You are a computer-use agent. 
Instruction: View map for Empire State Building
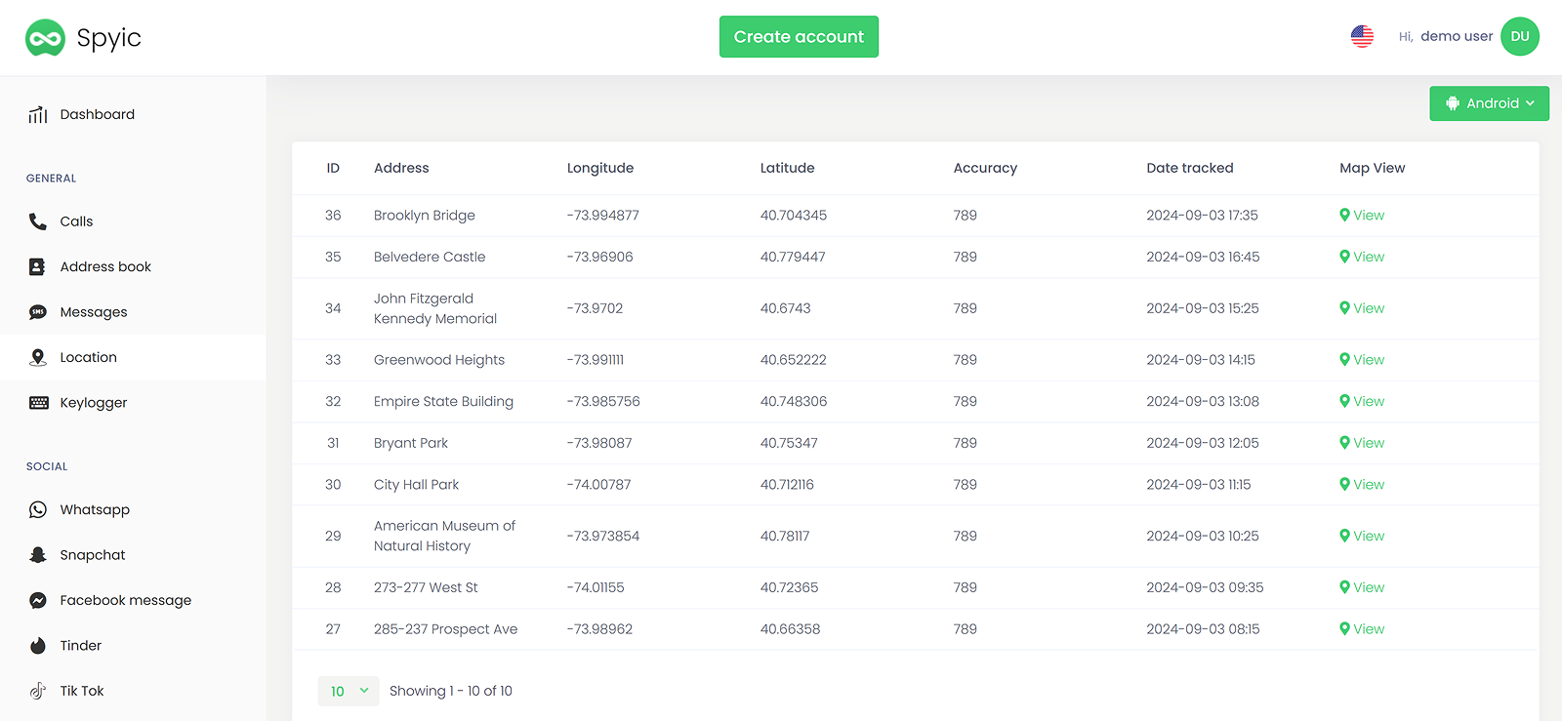(x=1362, y=401)
